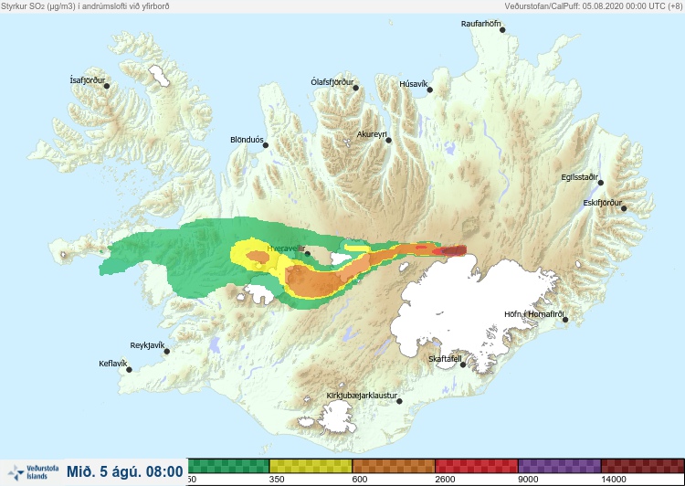
Task: Click the 'Akureyri' label text
Action: 373,134
